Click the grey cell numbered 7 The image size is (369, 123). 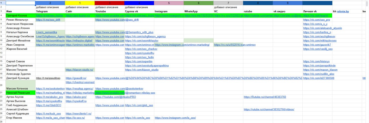[x=228, y=3]
